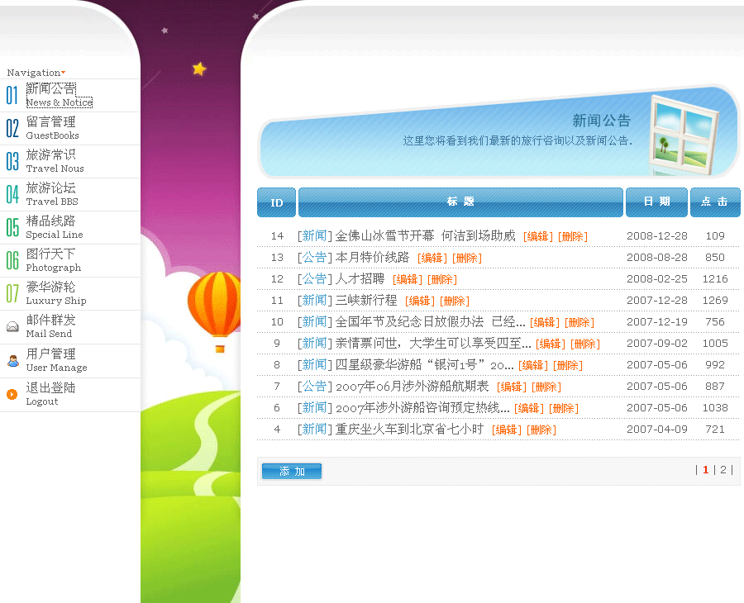
Task: Delete the 亲情票问世 news entry
Action: [x=585, y=344]
